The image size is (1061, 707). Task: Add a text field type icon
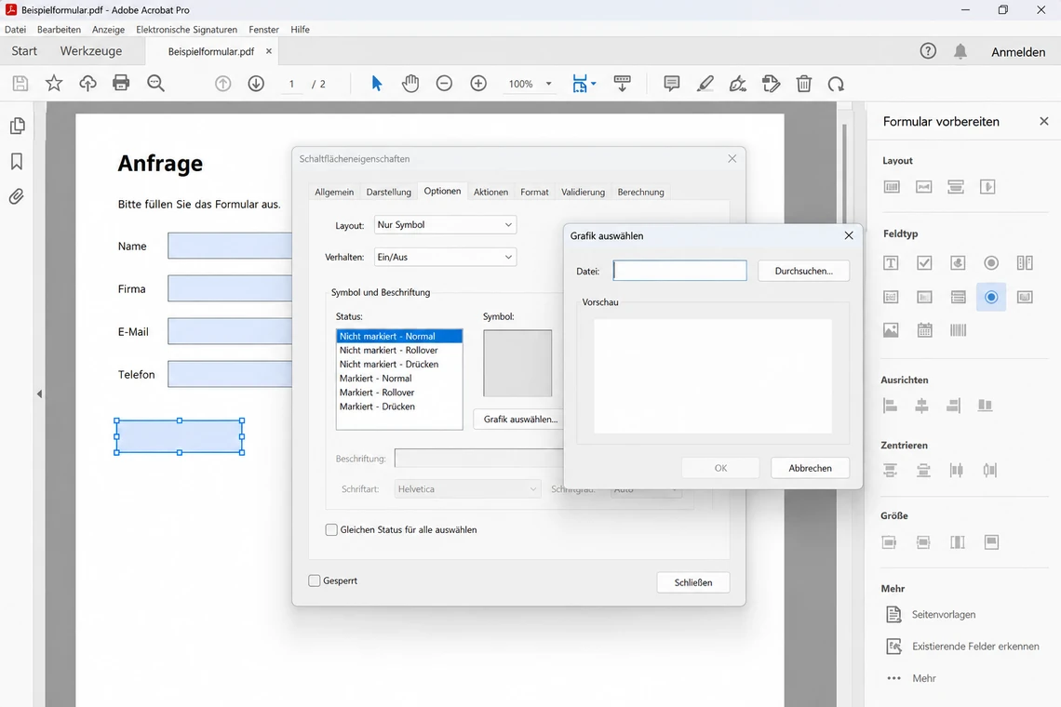click(892, 263)
